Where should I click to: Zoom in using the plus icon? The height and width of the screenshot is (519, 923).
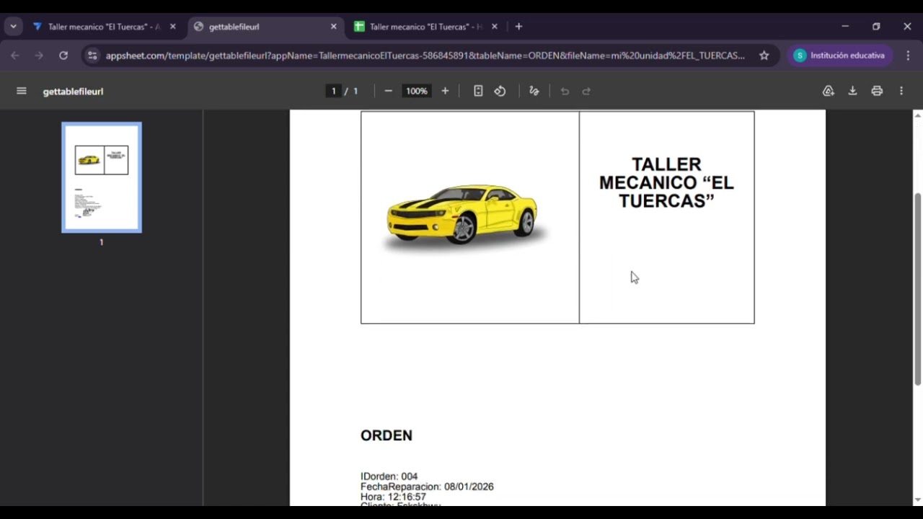(445, 91)
